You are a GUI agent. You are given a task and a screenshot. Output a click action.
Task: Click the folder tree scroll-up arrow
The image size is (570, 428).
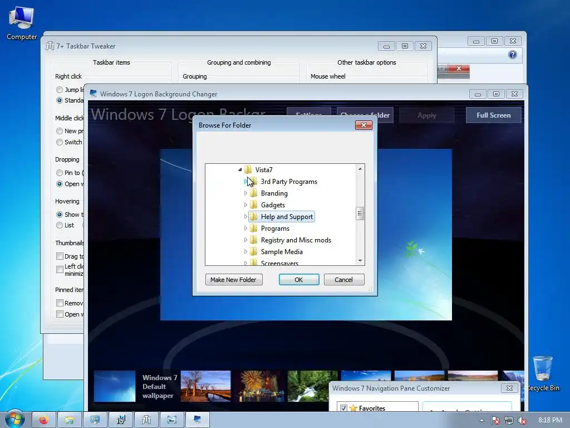pyautogui.click(x=360, y=168)
